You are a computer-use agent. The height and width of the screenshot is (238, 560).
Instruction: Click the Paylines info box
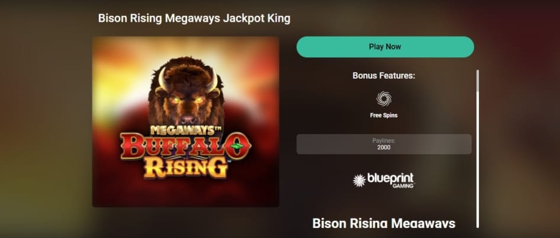click(384, 144)
